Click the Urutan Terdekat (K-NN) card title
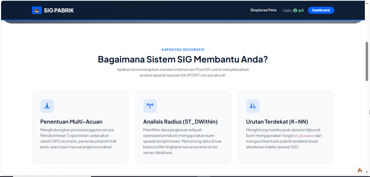 (x=277, y=122)
